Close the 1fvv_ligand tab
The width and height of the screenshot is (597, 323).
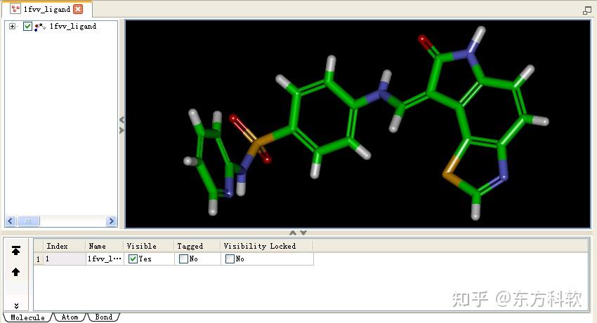[x=78, y=9]
